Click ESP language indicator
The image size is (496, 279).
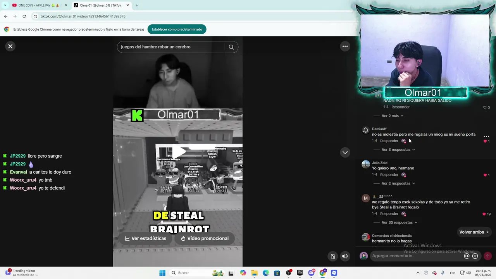[453, 273]
